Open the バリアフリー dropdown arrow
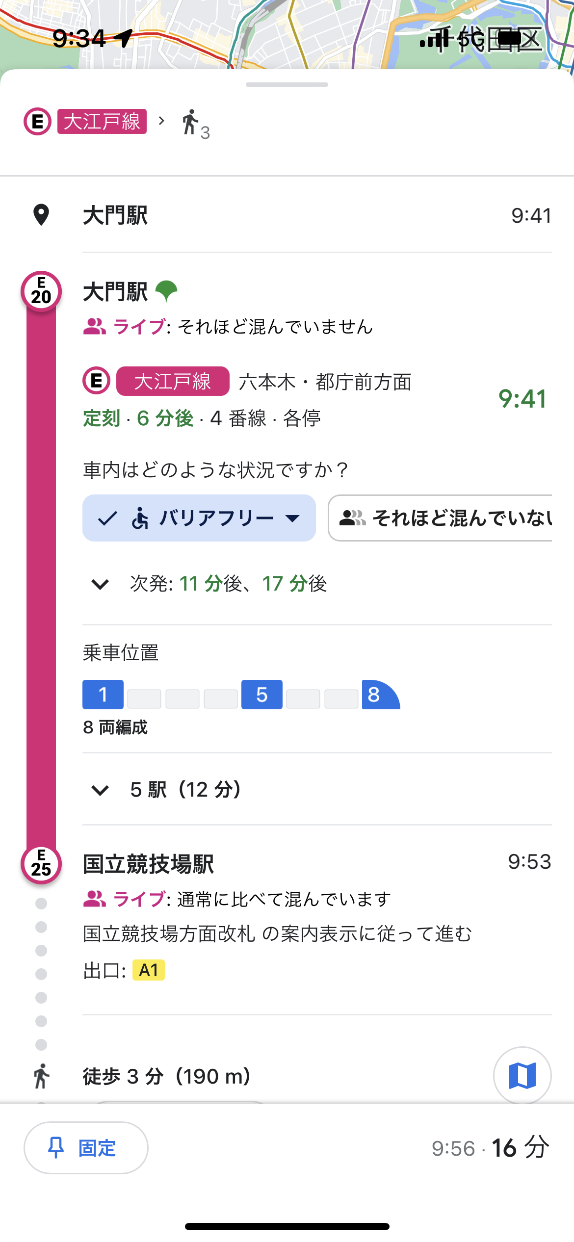Image resolution: width=574 pixels, height=1242 pixels. coord(293,518)
